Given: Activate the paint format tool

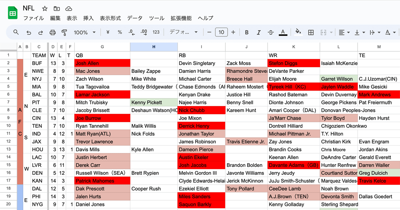Looking at the screenshot, I should click(x=64, y=32).
